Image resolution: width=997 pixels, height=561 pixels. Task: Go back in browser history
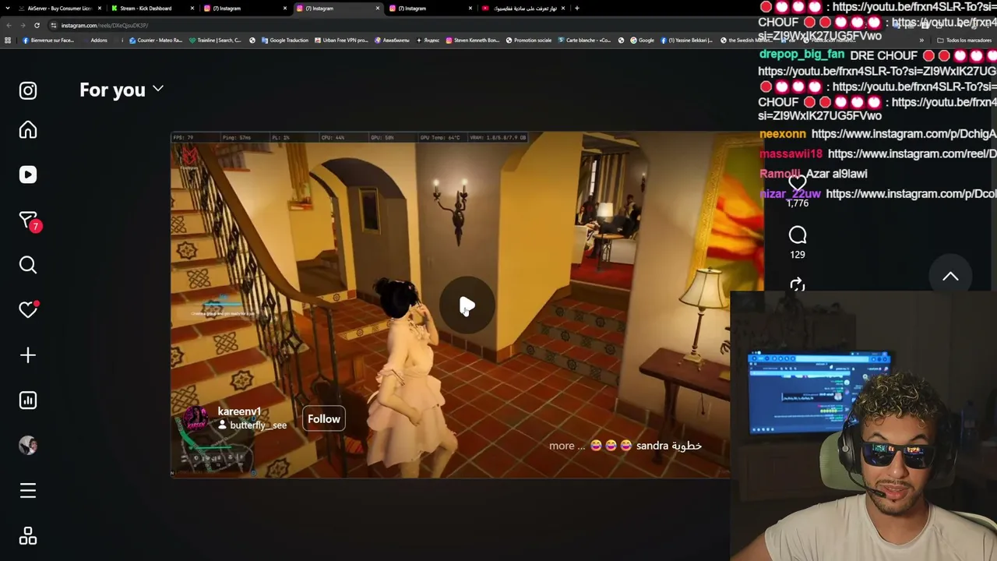tap(9, 25)
